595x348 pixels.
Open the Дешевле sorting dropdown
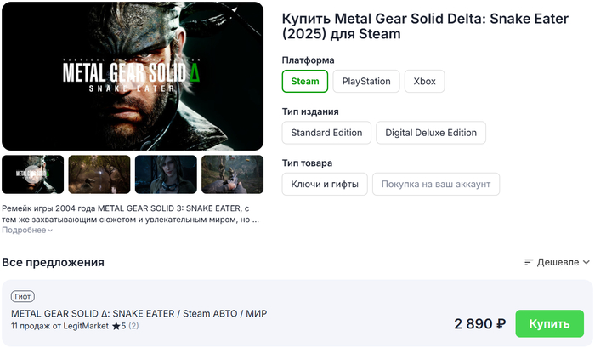pyautogui.click(x=558, y=262)
